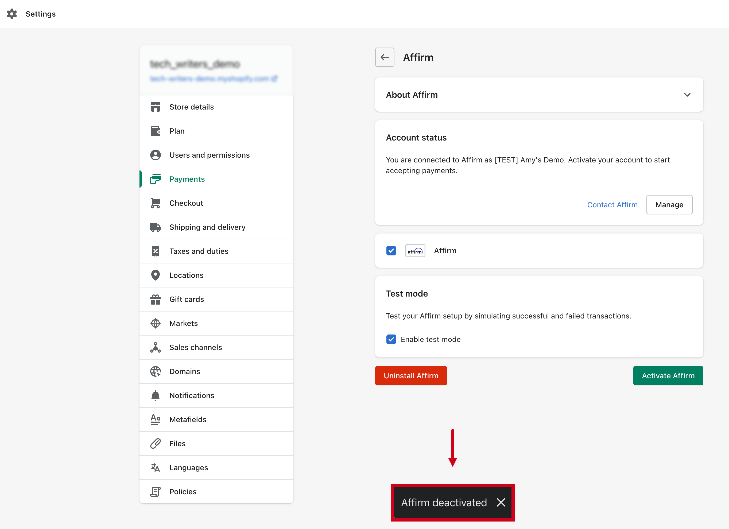Screen dimensions: 729x529
Task: Uncheck the Affirm payment method checkbox
Action: point(391,251)
